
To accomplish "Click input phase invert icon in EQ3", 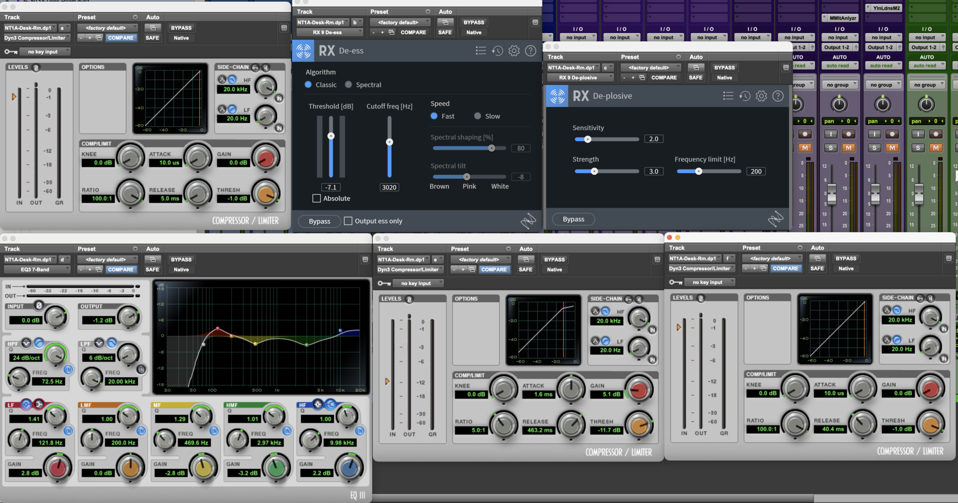I will coord(39,306).
